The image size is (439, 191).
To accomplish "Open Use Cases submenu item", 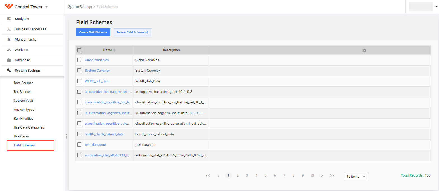I will pos(22,136).
